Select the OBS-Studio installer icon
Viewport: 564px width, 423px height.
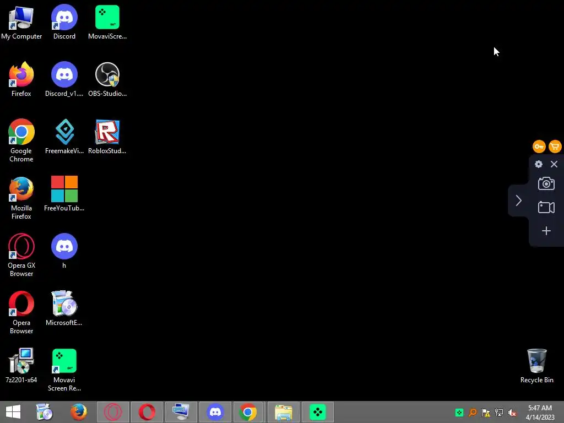[x=107, y=79]
